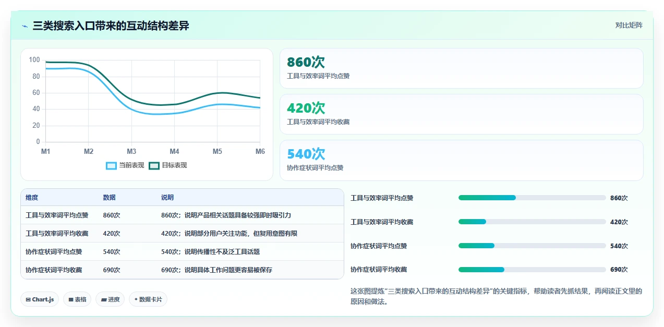Image resolution: width=664 pixels, height=327 pixels.
Task: Click the M3 axis label on chart
Action: (131, 151)
